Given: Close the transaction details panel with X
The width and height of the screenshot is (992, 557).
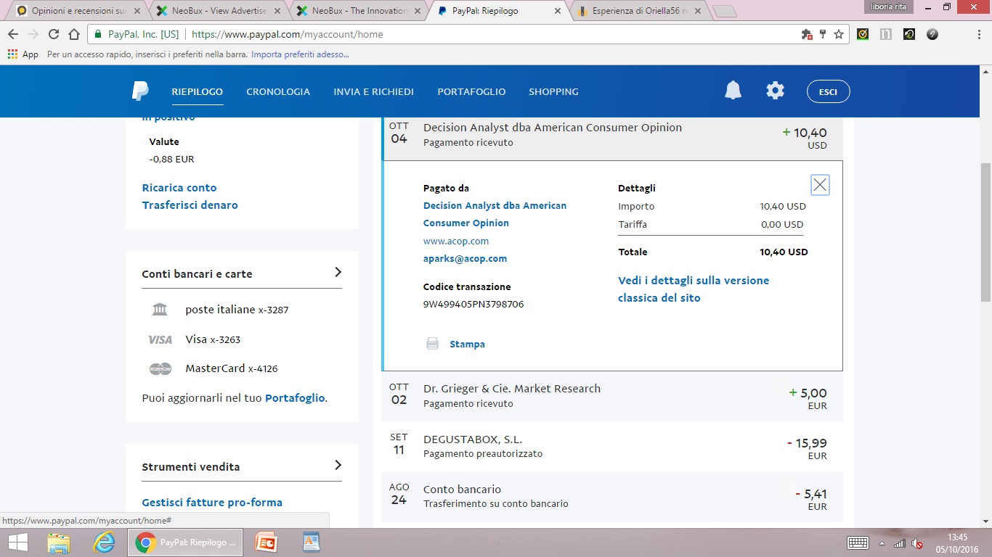Looking at the screenshot, I should pos(820,185).
